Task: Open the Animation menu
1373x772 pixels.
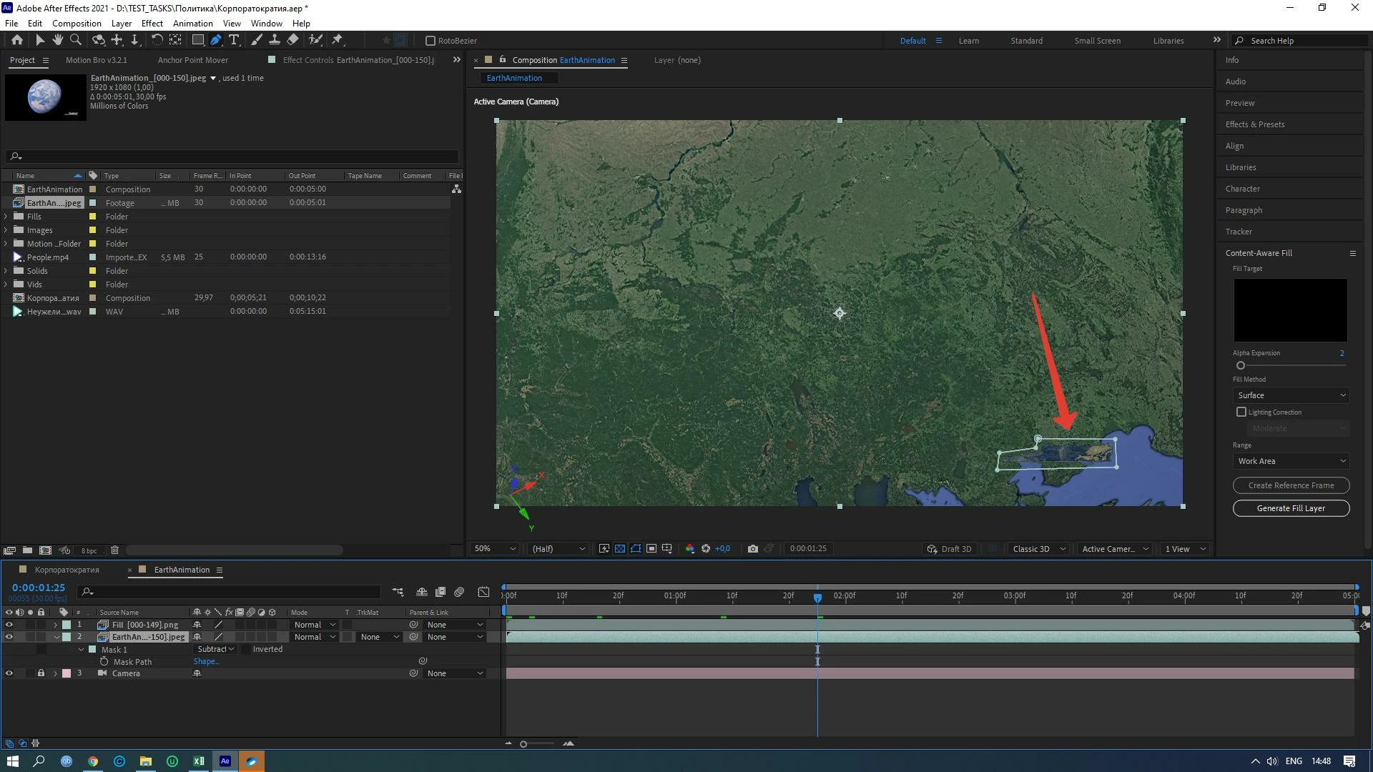Action: 192,23
